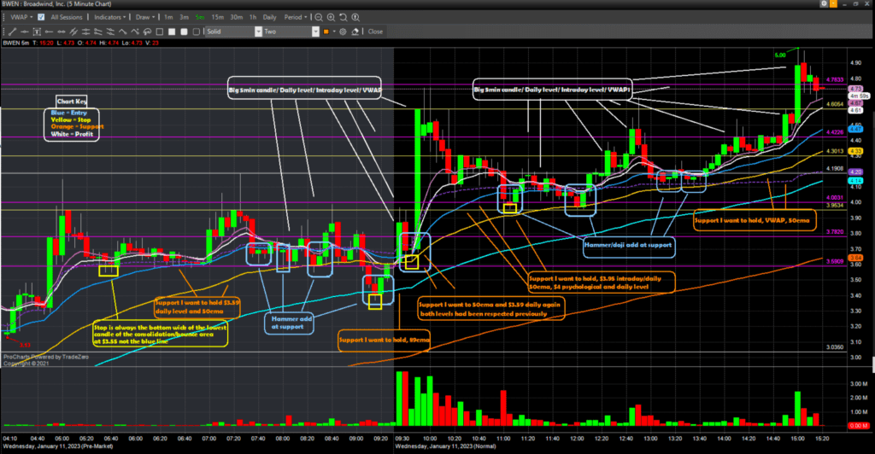Expand the Solid line style dropdown
The width and height of the screenshot is (875, 454).
coord(258,32)
